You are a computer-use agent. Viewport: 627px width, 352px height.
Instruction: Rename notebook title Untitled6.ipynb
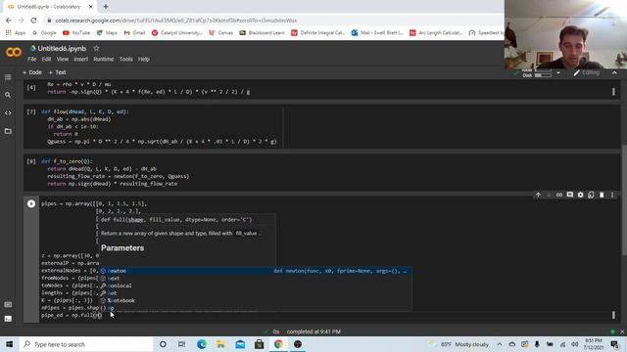(x=62, y=48)
